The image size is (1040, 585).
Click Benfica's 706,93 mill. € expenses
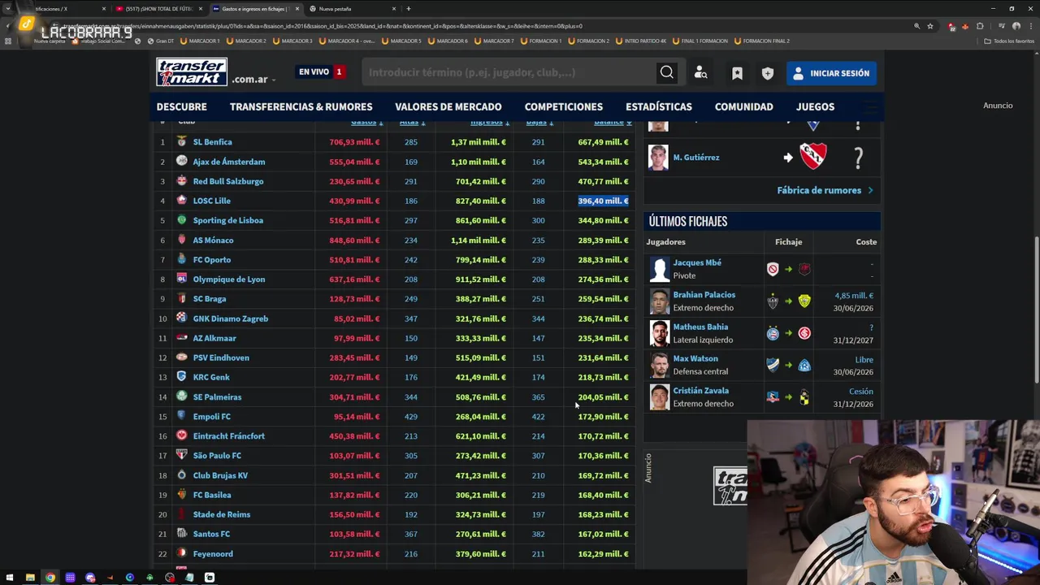coord(354,142)
